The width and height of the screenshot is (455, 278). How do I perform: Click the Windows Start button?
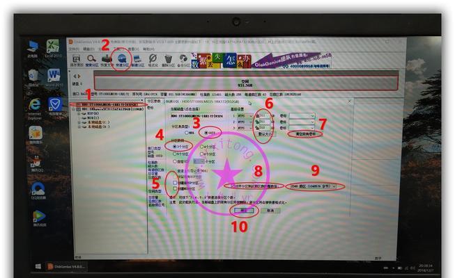coord(38,266)
